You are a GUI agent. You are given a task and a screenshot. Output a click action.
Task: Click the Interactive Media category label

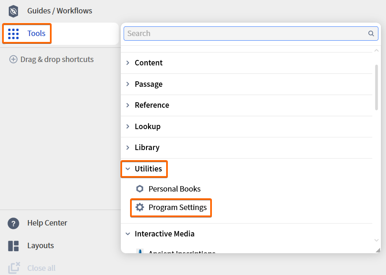(x=164, y=233)
